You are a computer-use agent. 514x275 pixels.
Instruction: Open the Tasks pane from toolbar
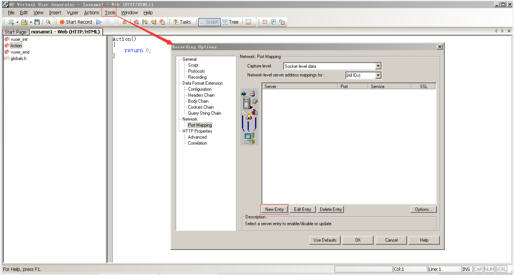182,22
